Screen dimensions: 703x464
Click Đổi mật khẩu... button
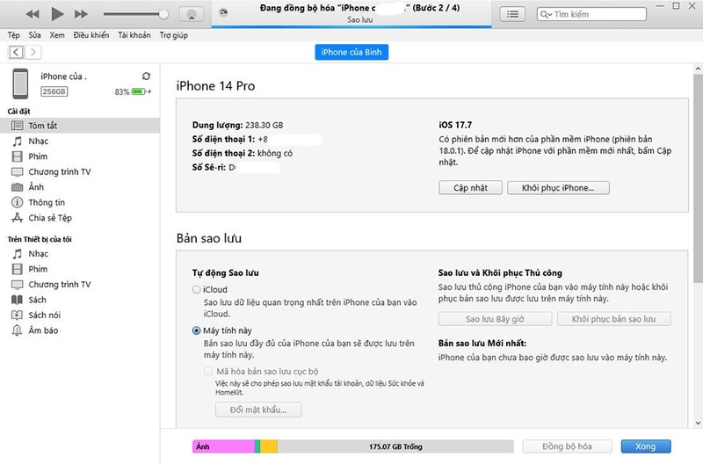tap(258, 410)
